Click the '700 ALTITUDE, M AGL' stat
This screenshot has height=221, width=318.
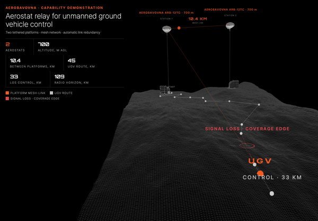[52, 47]
